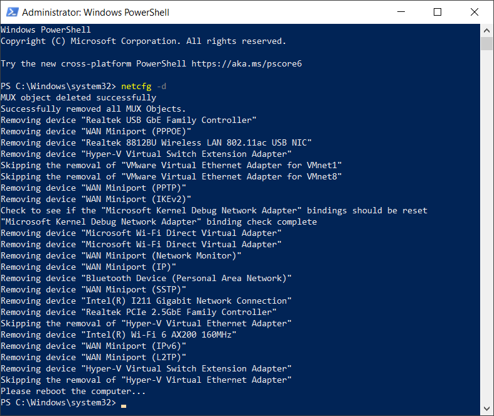Click the "Please reboot the computer..." line
The image size is (494, 416).
tap(73, 392)
